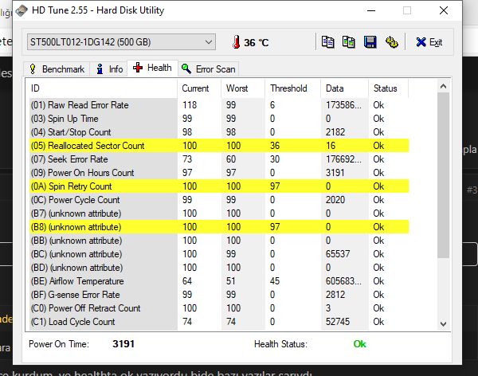Click data value 2182 for Start/Stop Count

[x=335, y=132]
